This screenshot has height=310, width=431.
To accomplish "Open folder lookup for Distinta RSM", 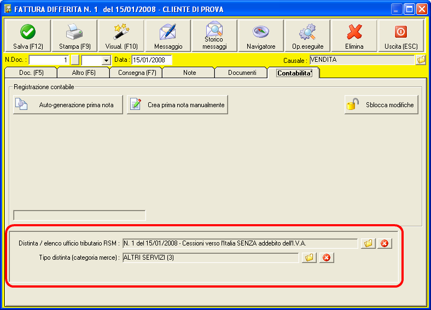I will tap(368, 243).
